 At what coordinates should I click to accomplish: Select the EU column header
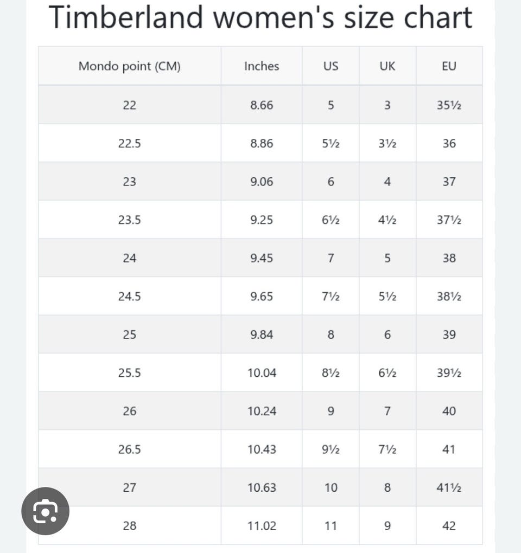[449, 66]
